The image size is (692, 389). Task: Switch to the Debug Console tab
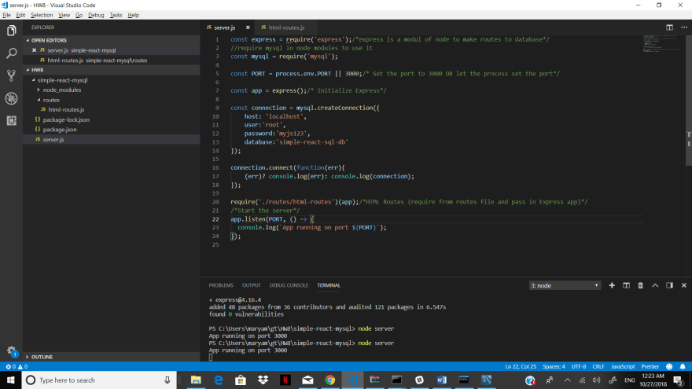(x=289, y=285)
